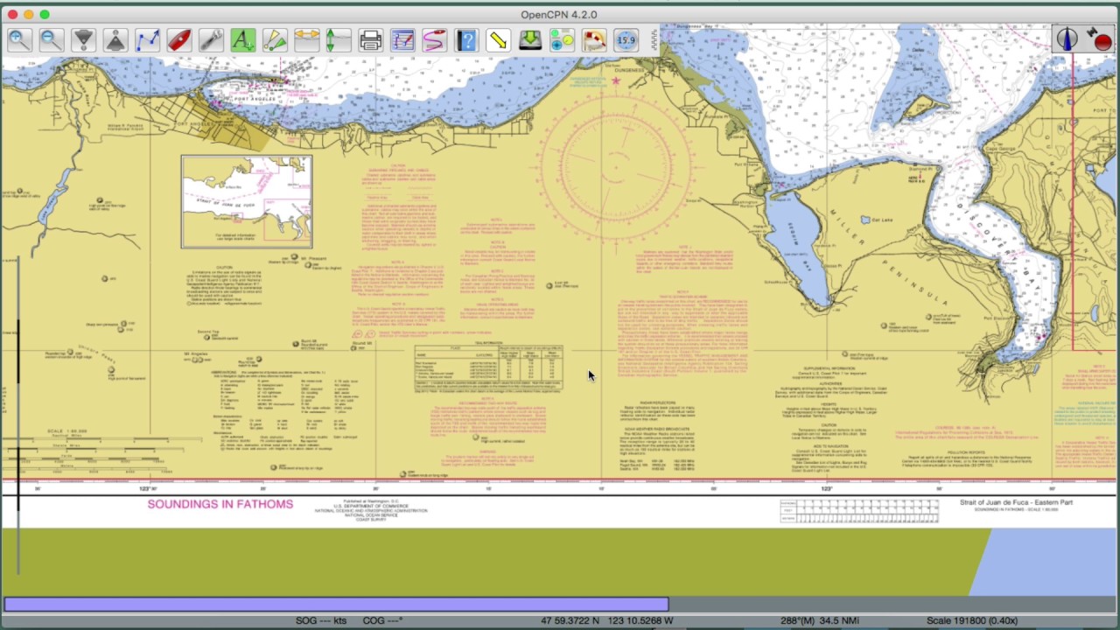
Task: Open the Route and Mark Manager
Action: (x=402, y=40)
